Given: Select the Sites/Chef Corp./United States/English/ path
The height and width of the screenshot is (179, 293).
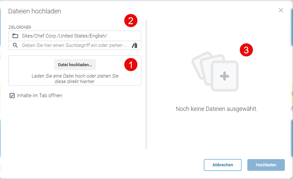Looking at the screenshot, I should pos(64,36).
